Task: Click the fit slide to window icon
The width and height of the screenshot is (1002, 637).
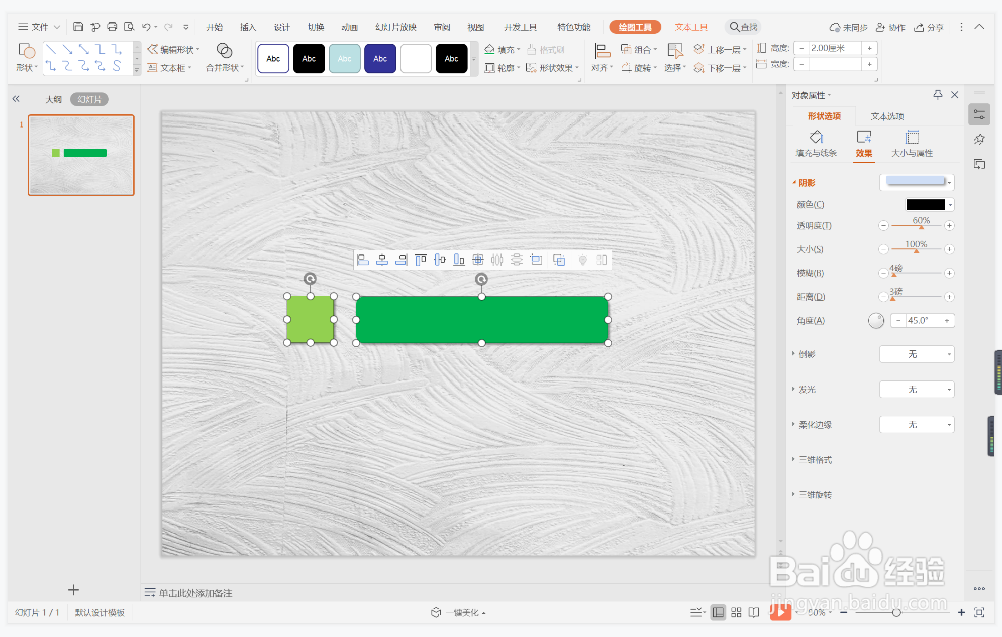Action: pos(979,612)
